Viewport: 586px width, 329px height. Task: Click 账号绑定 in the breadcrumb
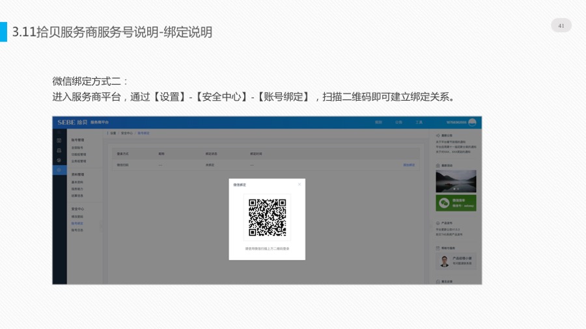[x=143, y=133]
